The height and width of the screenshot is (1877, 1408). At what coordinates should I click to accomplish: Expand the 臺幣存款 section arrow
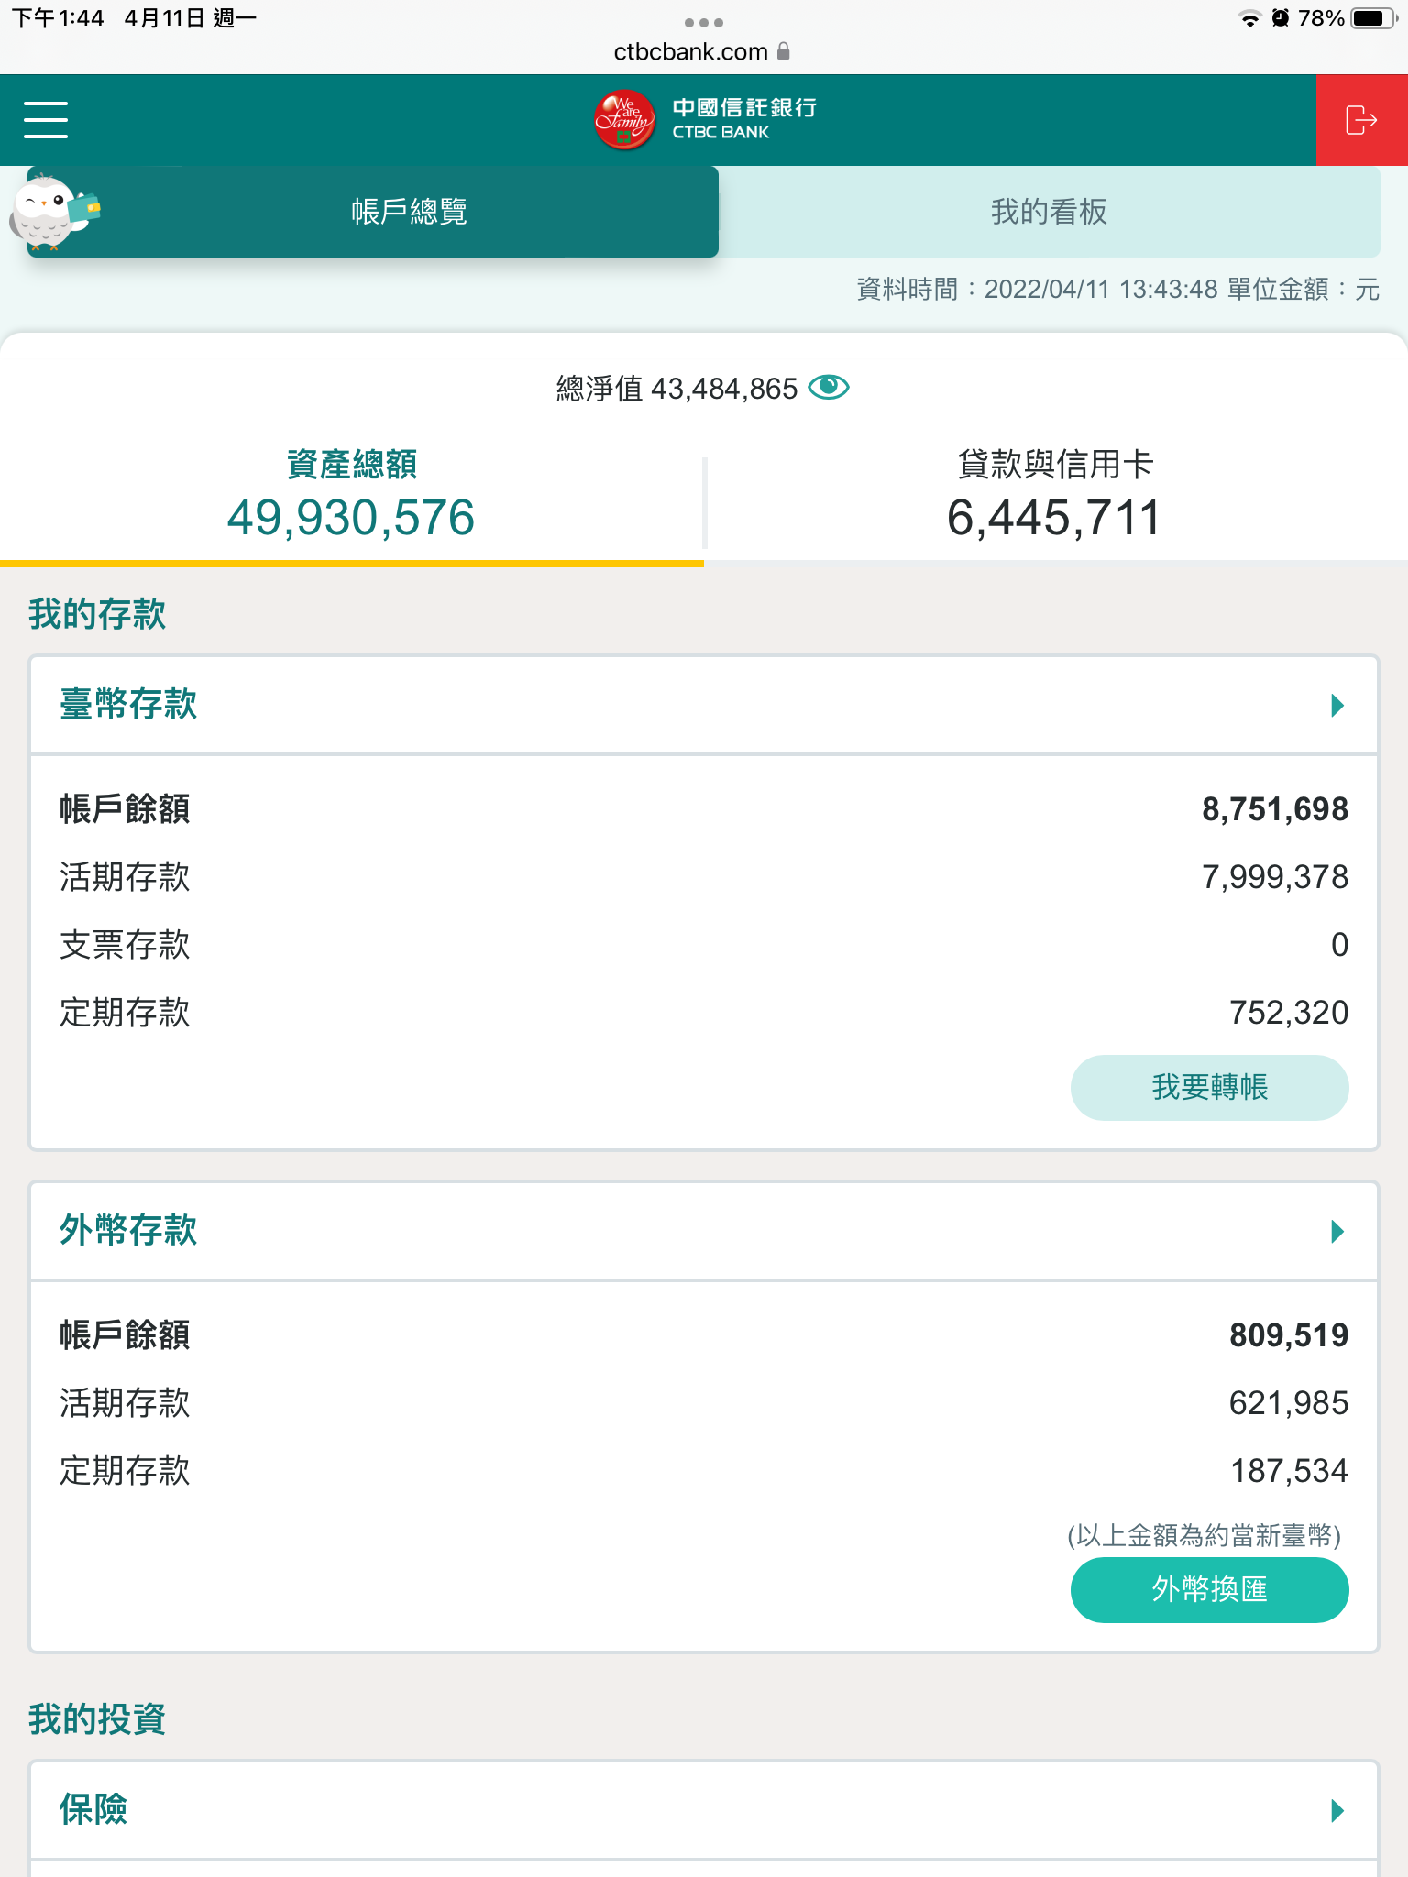[x=1336, y=705]
